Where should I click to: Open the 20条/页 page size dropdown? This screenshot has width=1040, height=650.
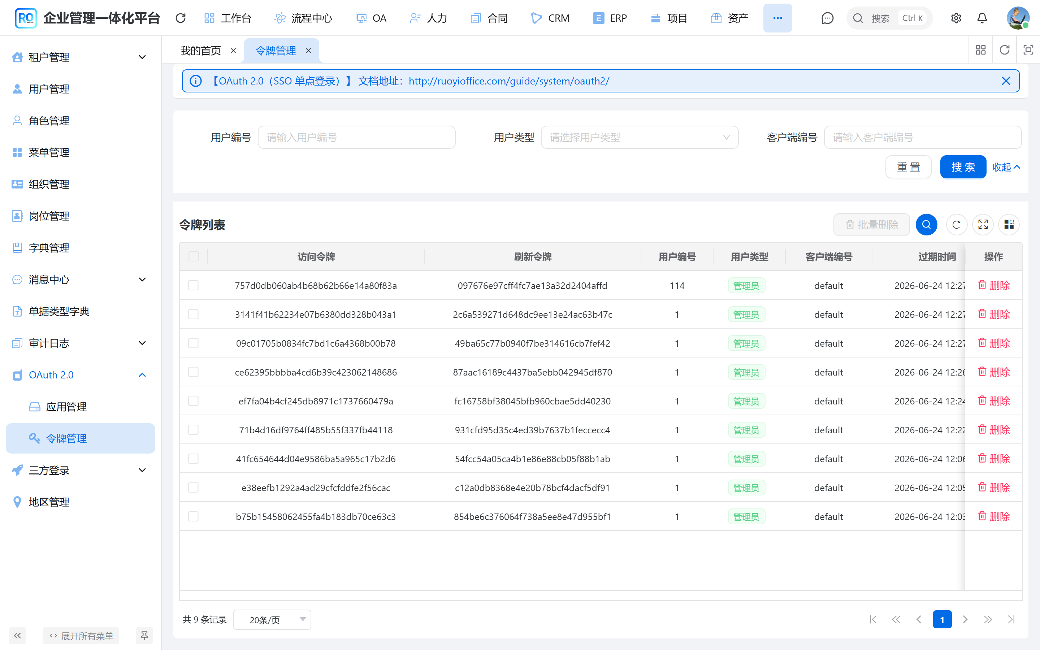[x=272, y=619]
